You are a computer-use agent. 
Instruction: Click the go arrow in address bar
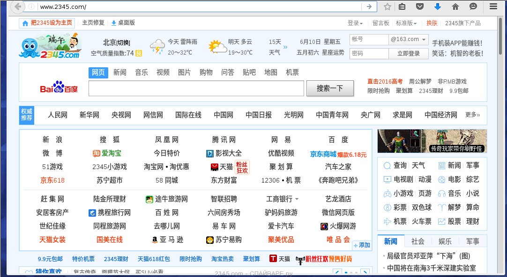[369, 7]
